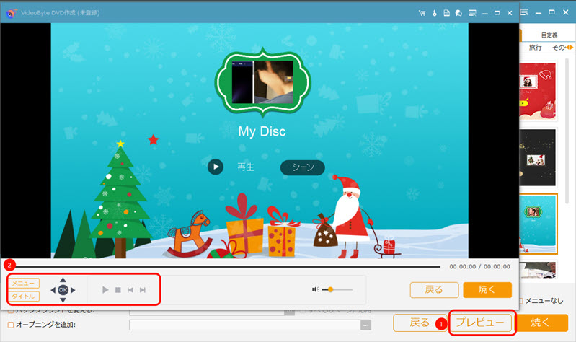Select the 旅行 template category
Viewport: 576px width, 342px height.
pos(535,48)
